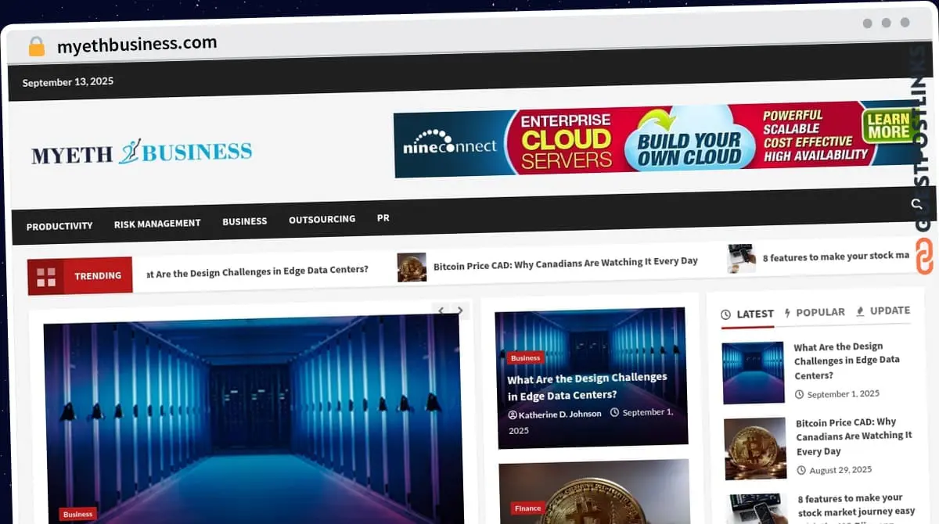Open the Risk Management menu item
This screenshot has height=524, width=939.
click(157, 223)
